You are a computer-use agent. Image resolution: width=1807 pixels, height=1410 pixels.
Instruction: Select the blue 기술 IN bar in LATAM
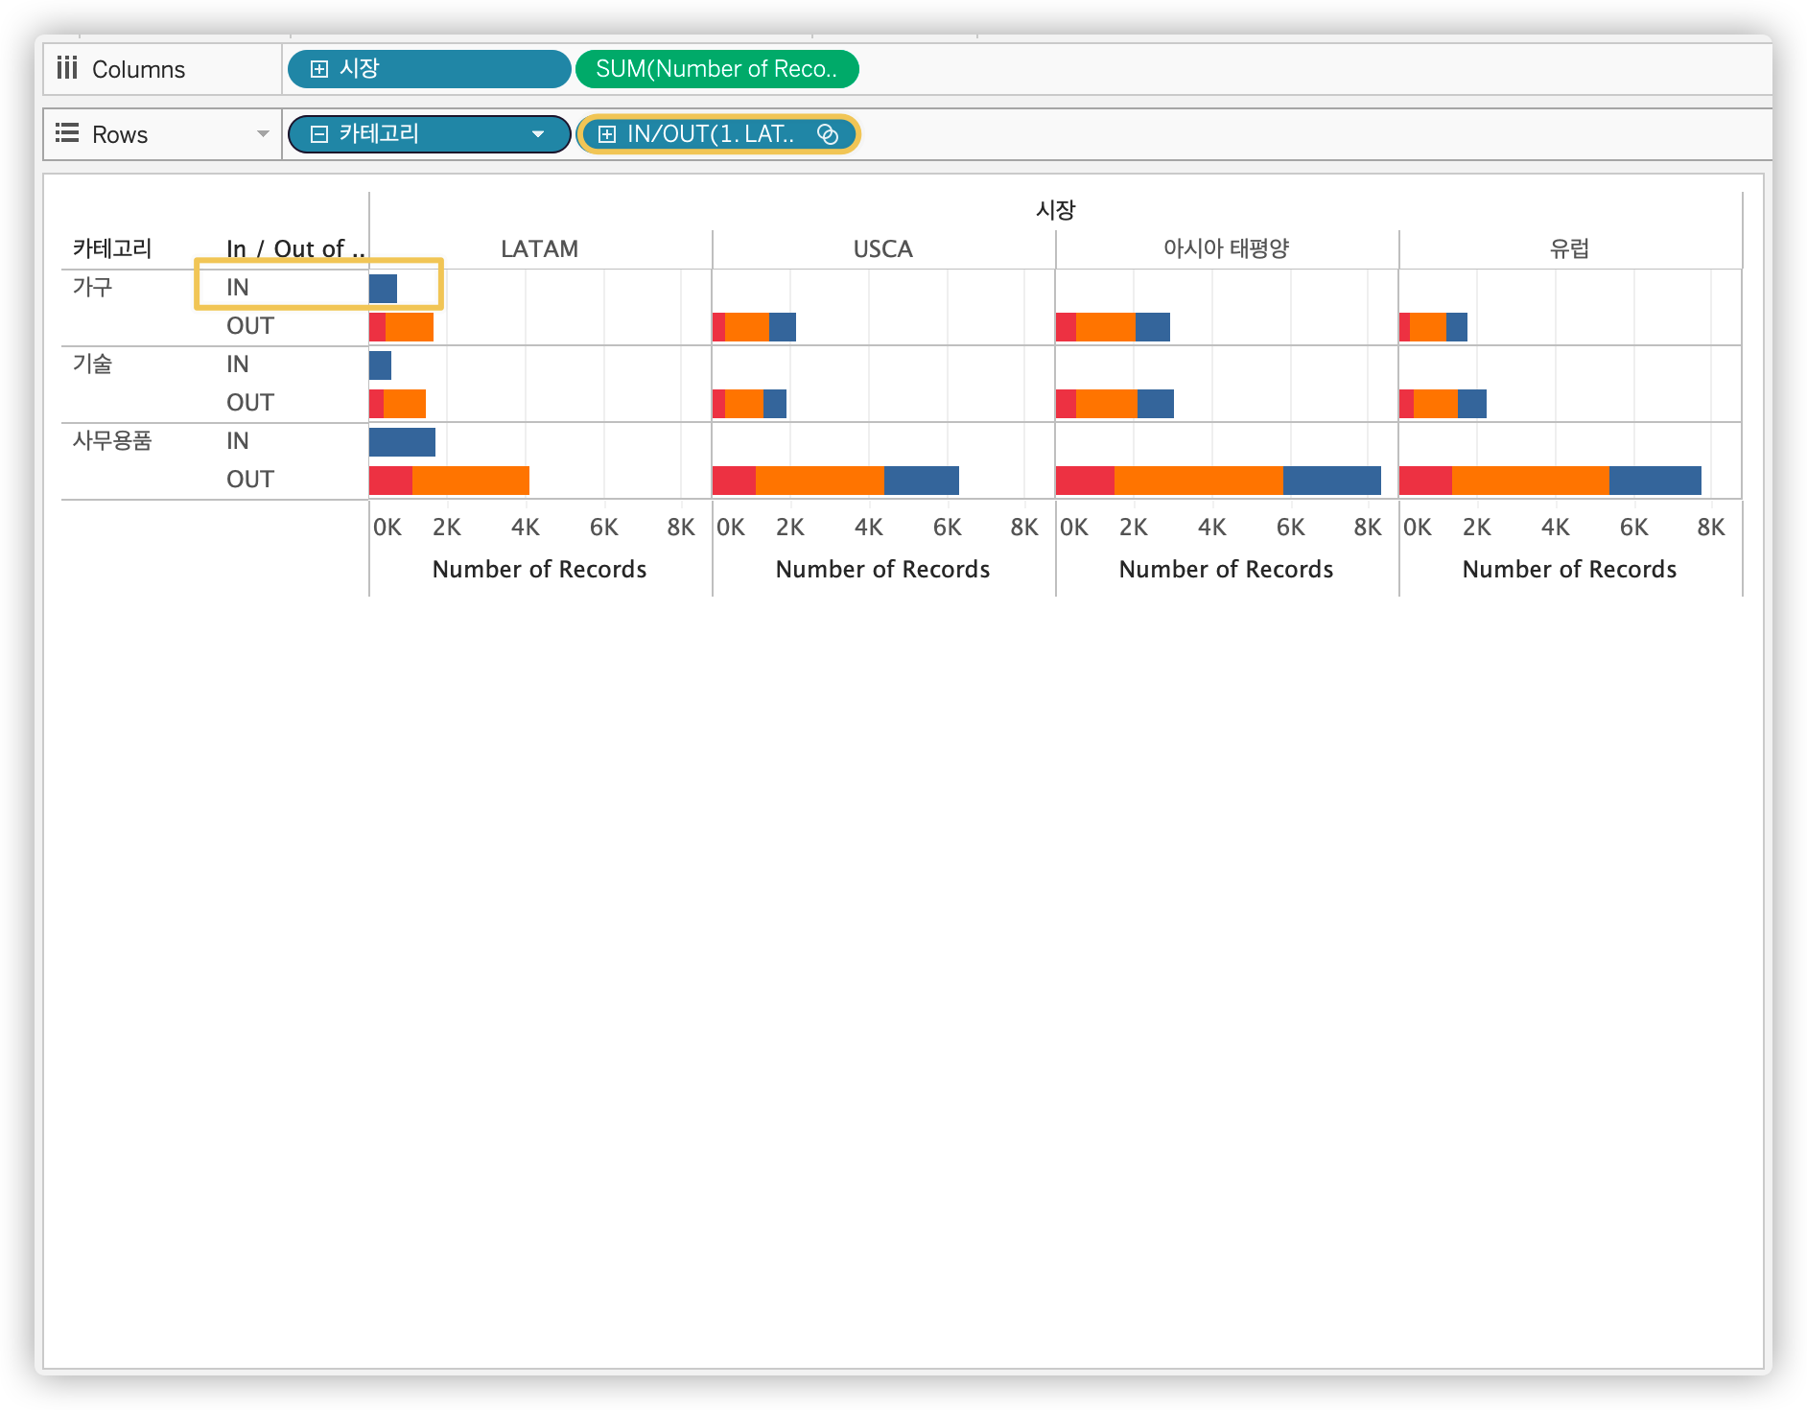pyautogui.click(x=381, y=365)
